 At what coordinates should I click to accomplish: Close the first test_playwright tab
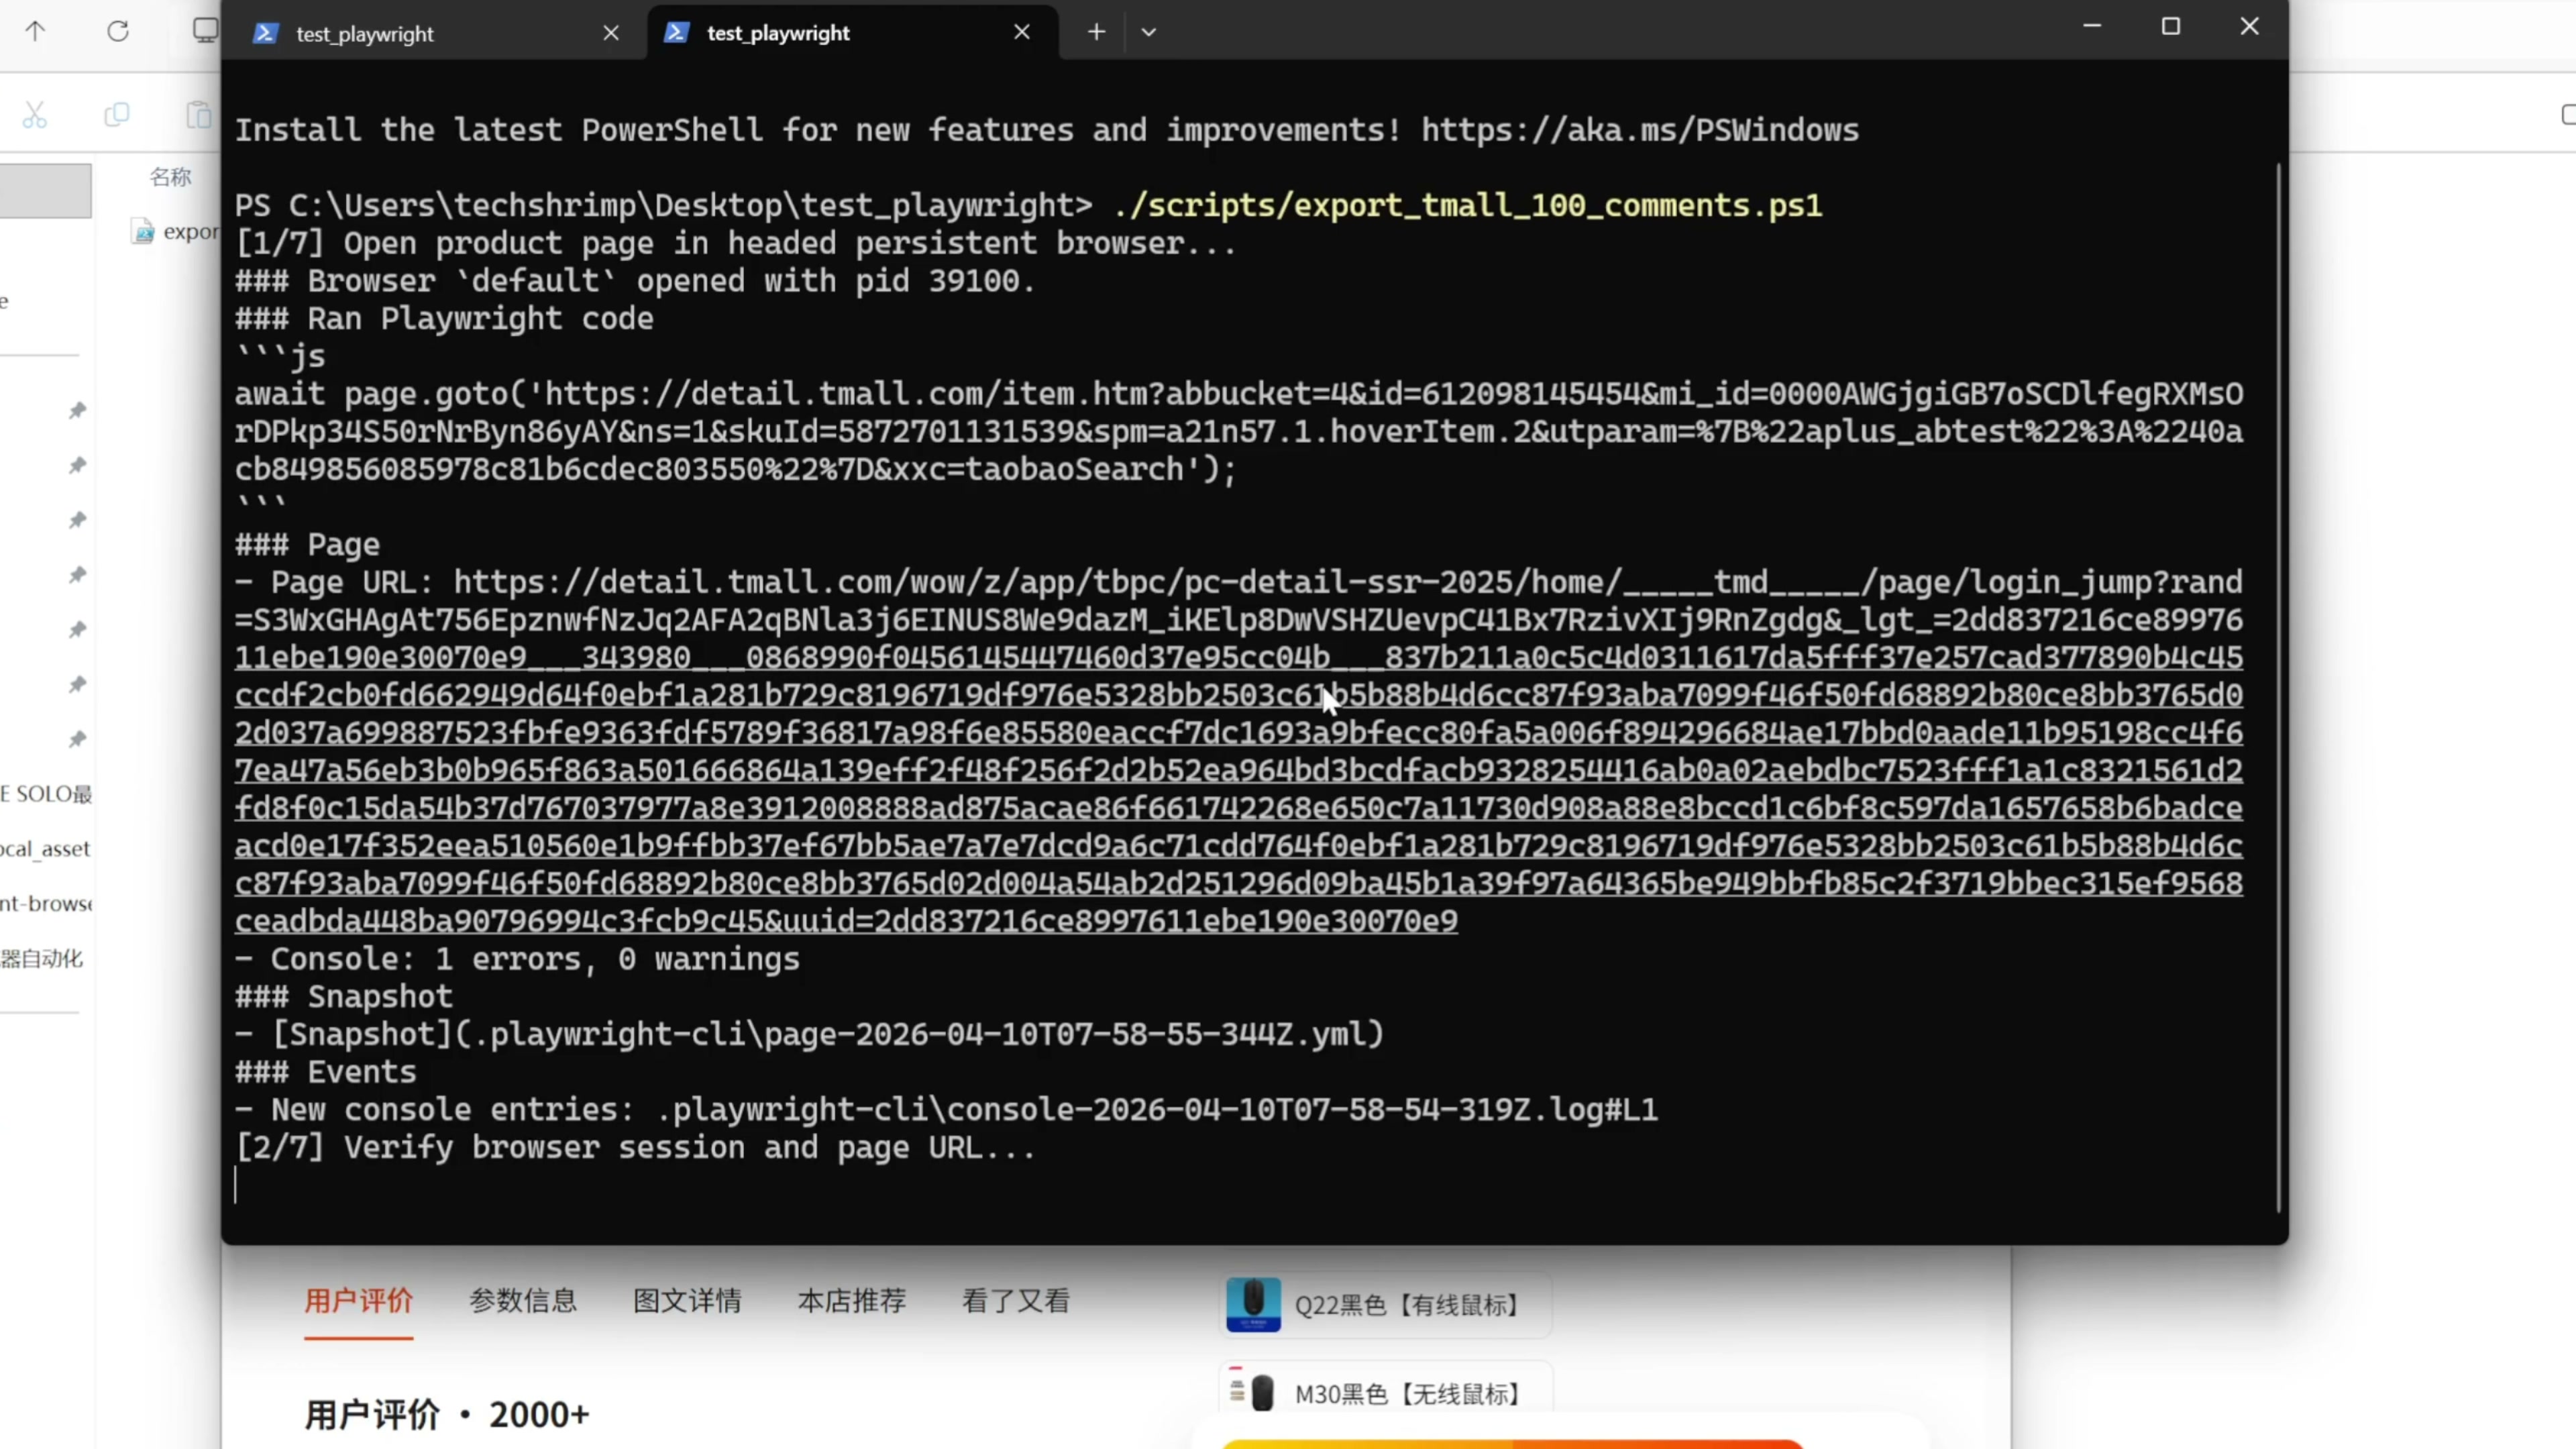[611, 33]
